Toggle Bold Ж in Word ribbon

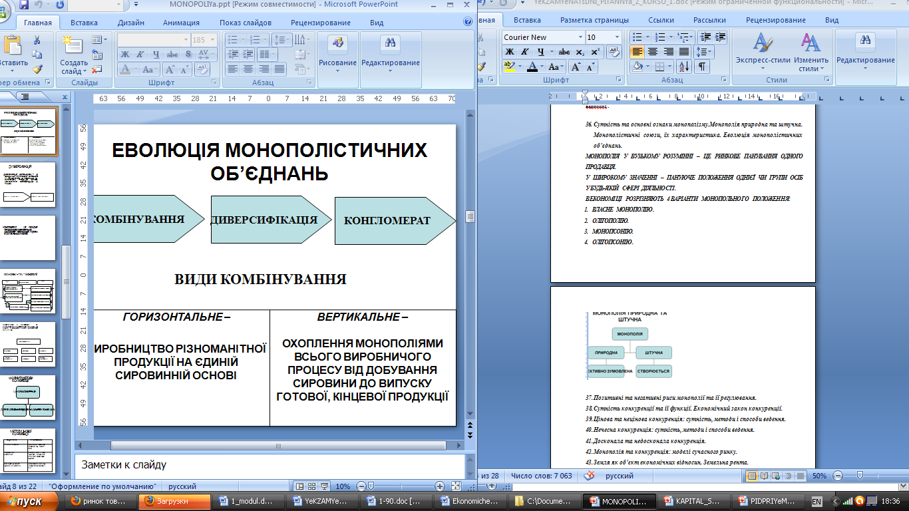[510, 52]
